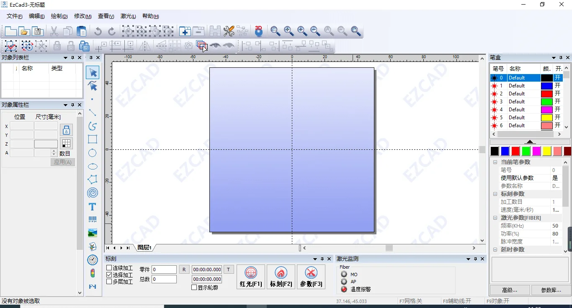Viewport: 572px width, 308px height.
Task: Select the traffic light input port tool
Action: click(x=93, y=273)
